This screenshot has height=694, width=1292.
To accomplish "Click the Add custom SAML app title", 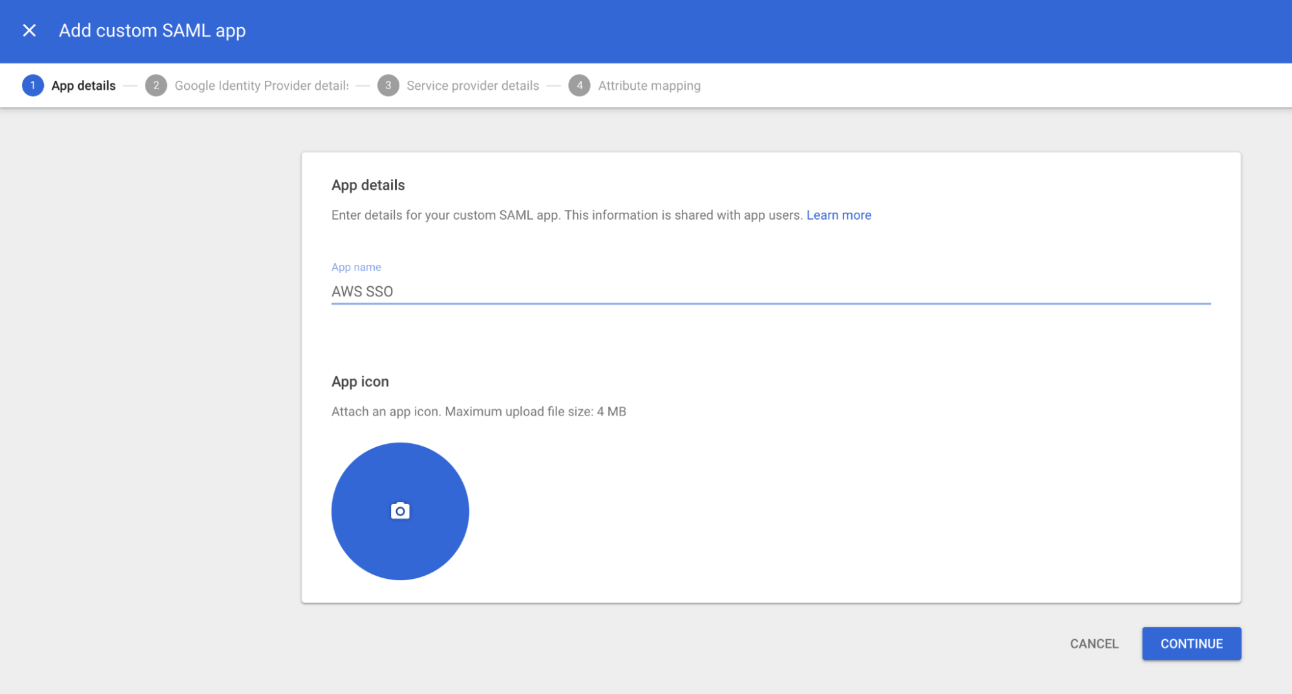I will point(152,30).
